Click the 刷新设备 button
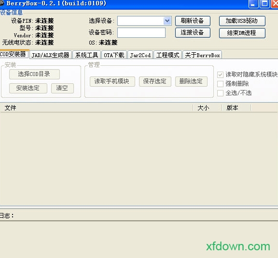Screen dimensions: 278x258 [x=193, y=21]
